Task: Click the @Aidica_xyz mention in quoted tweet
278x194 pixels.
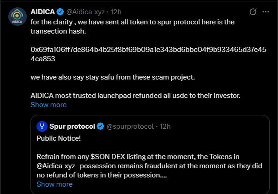Action: click(57, 166)
